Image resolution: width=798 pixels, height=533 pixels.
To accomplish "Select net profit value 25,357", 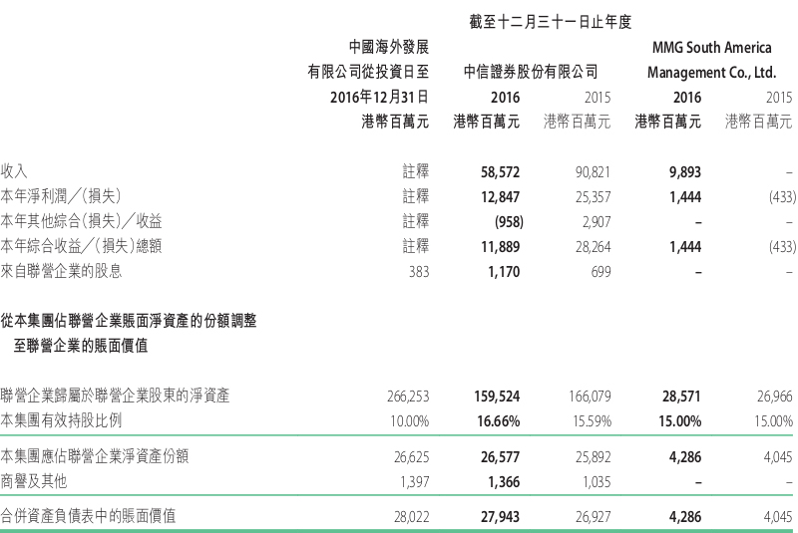I will (593, 197).
